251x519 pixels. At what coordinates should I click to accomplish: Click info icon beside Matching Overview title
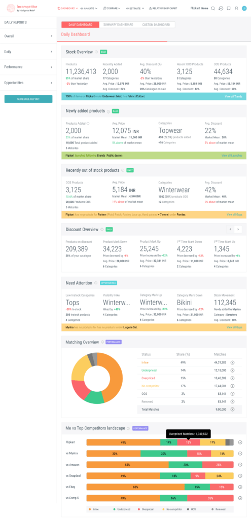(102, 342)
